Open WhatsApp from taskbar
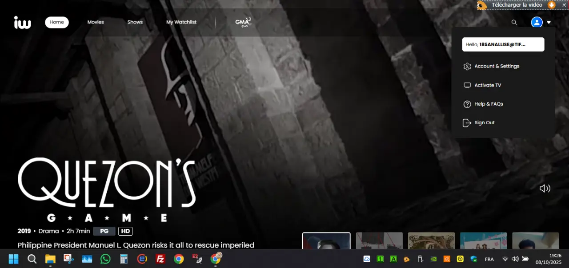This screenshot has height=268, width=569. pos(105,259)
